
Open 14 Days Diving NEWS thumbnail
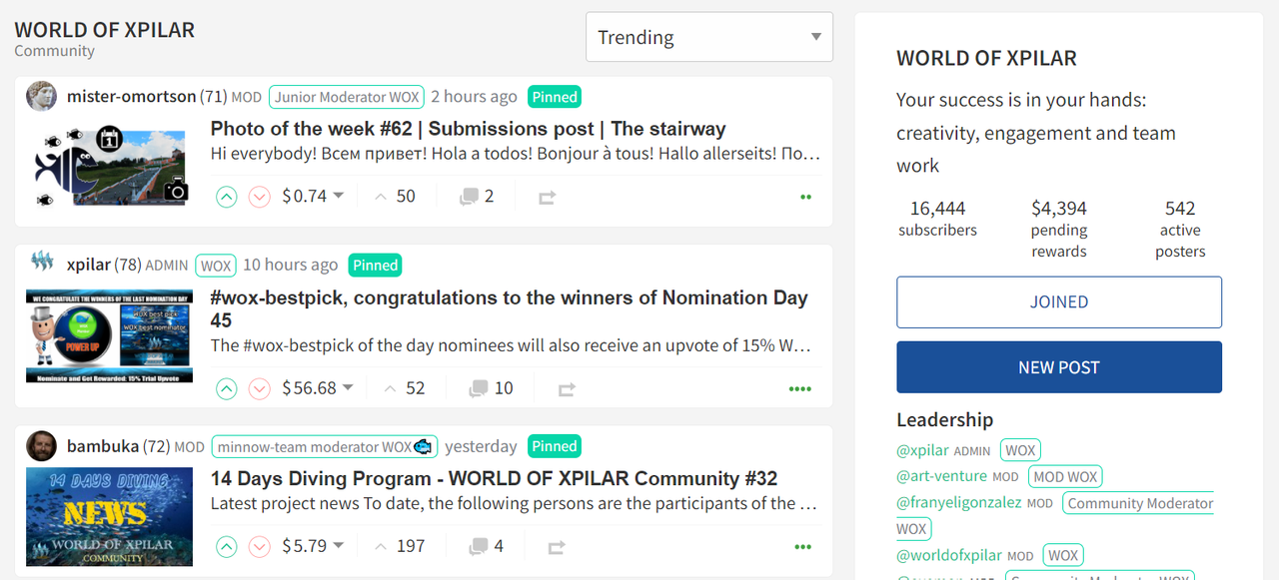(x=110, y=518)
